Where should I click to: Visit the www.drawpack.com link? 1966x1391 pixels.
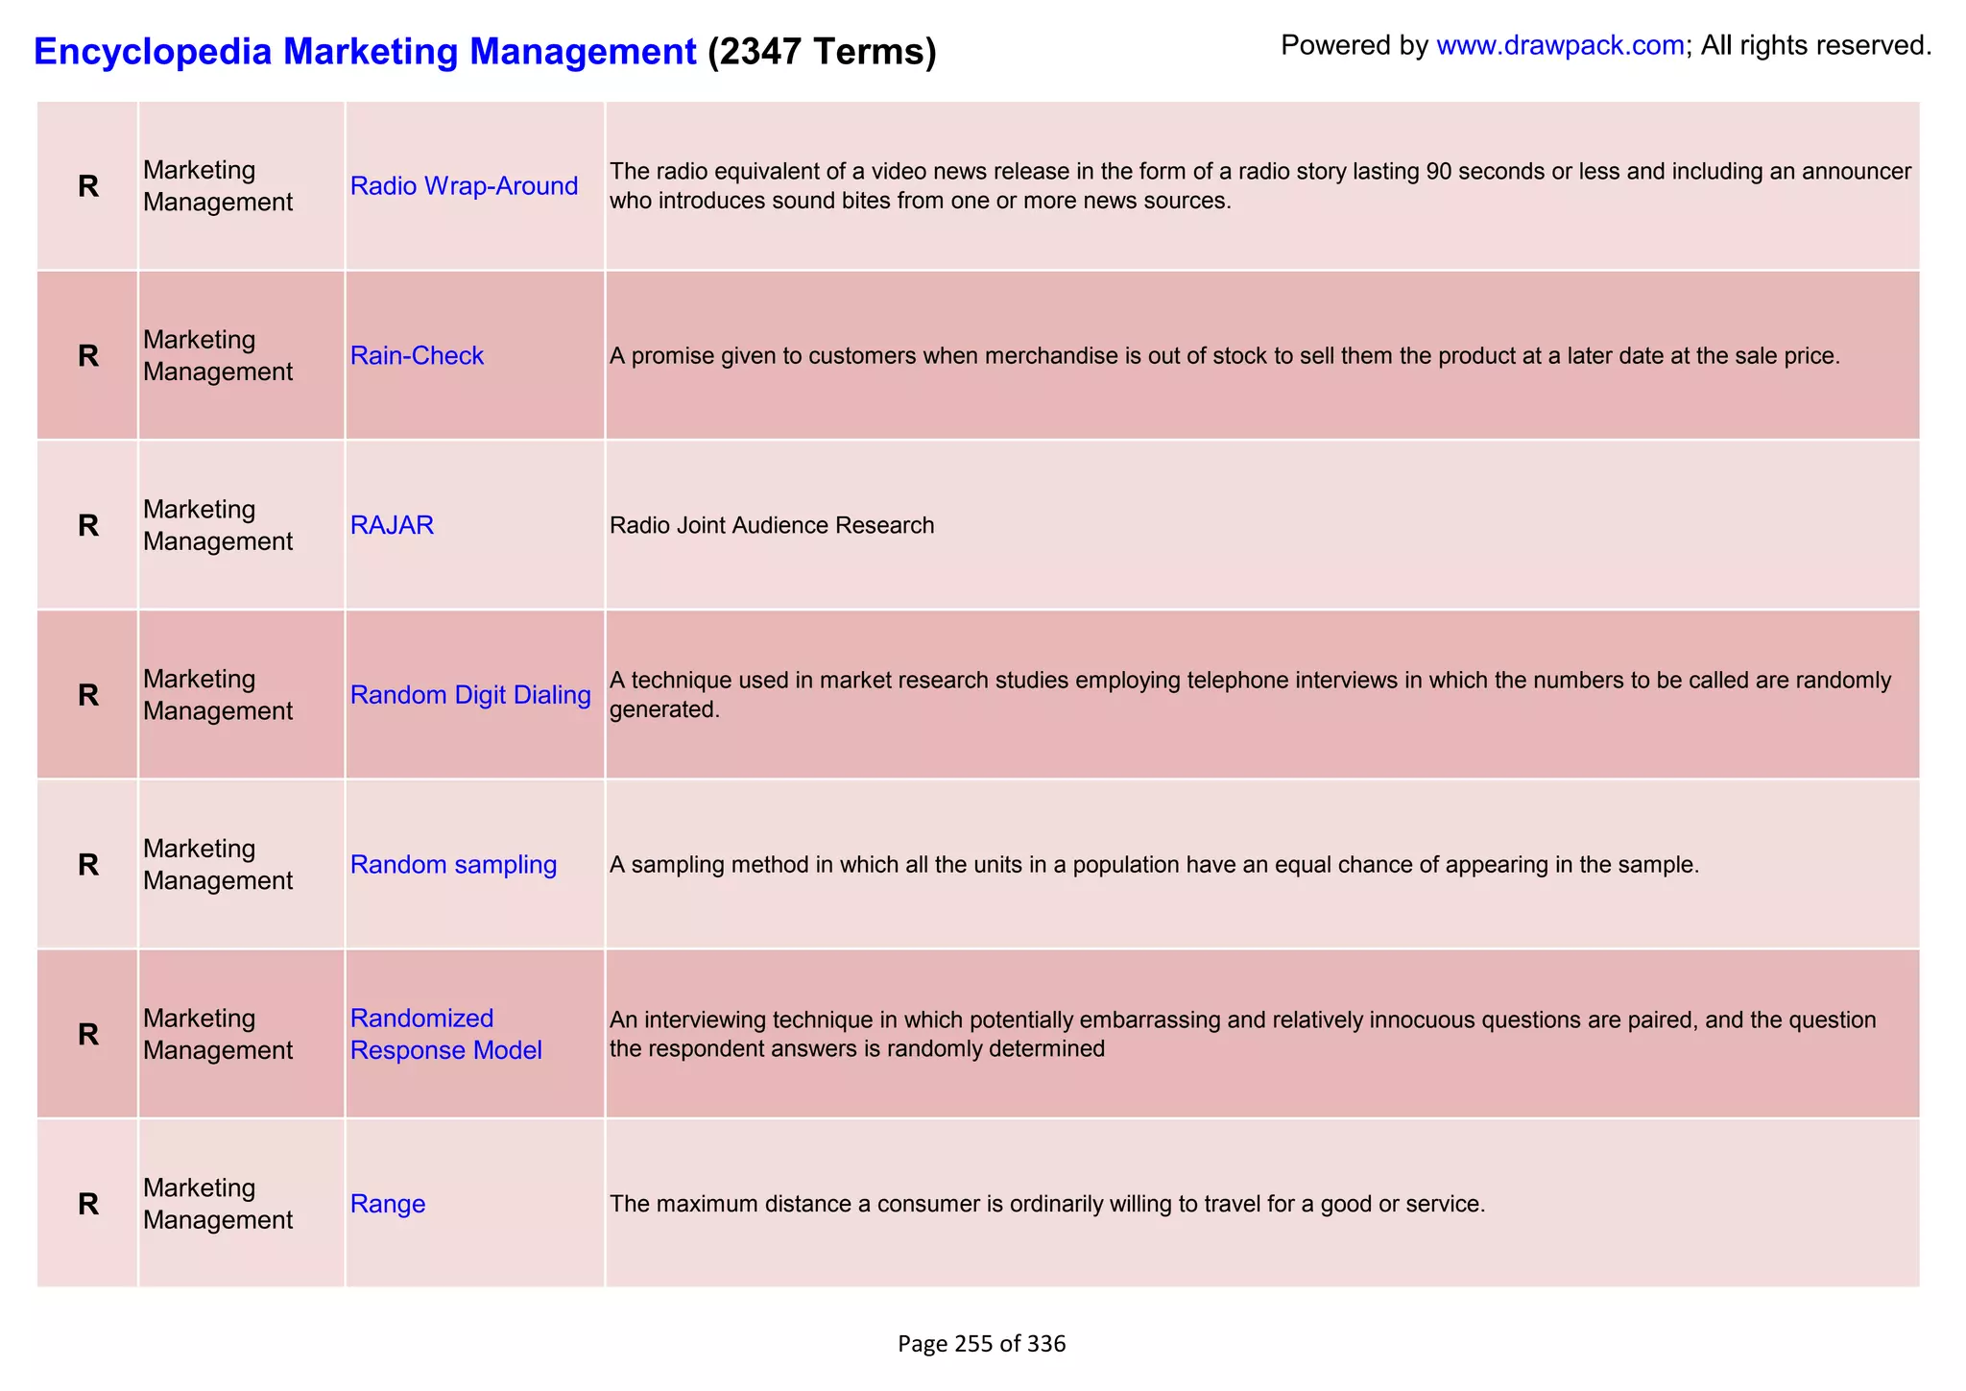[1560, 45]
